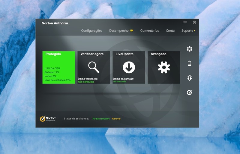
Task: Click the Avançado gear icon
Action: point(164,67)
